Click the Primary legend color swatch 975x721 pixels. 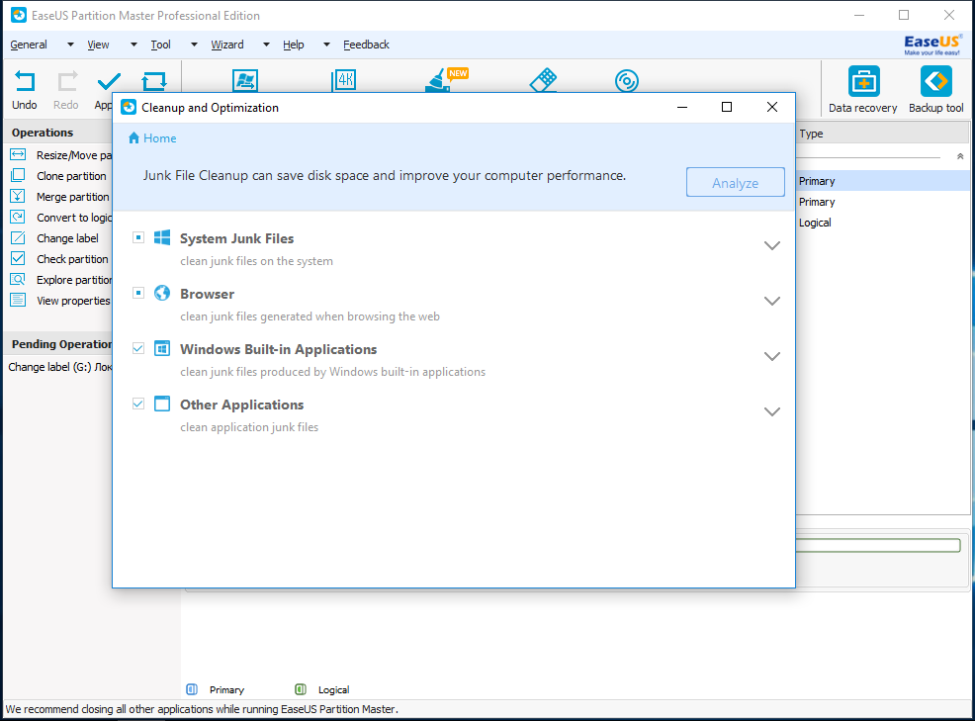[192, 689]
